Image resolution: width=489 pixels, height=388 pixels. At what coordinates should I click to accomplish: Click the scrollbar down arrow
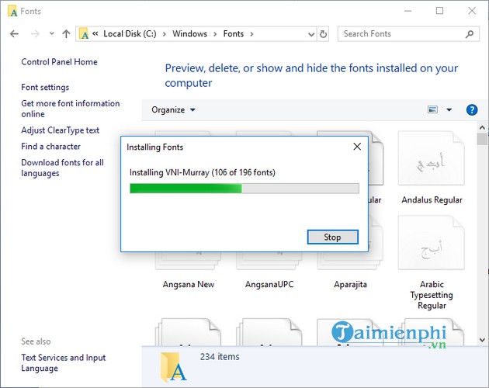[482, 340]
